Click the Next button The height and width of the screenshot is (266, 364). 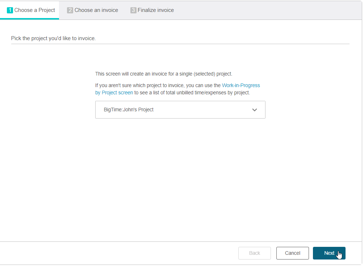point(329,253)
